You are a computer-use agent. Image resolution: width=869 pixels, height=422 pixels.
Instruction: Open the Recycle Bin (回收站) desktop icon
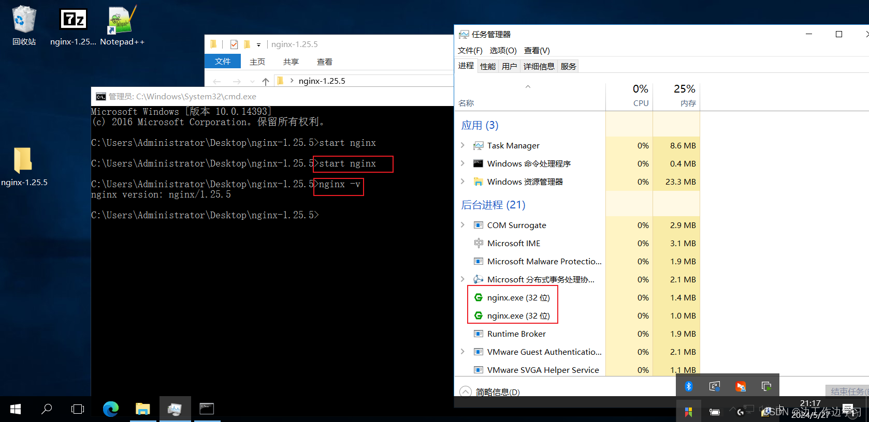pos(24,26)
